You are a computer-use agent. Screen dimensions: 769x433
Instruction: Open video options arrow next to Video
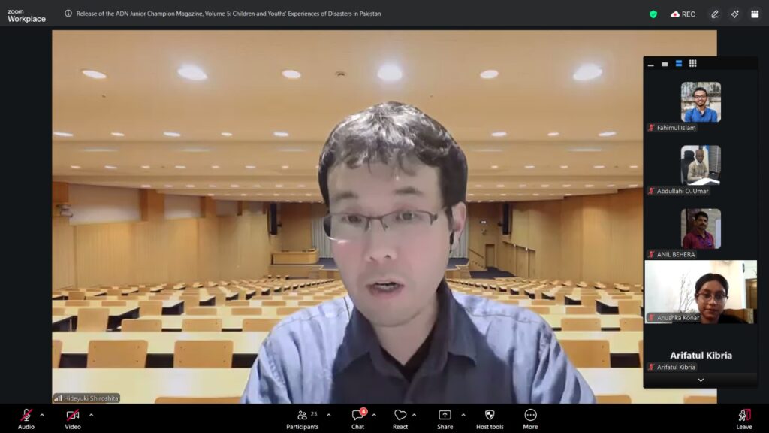point(91,415)
